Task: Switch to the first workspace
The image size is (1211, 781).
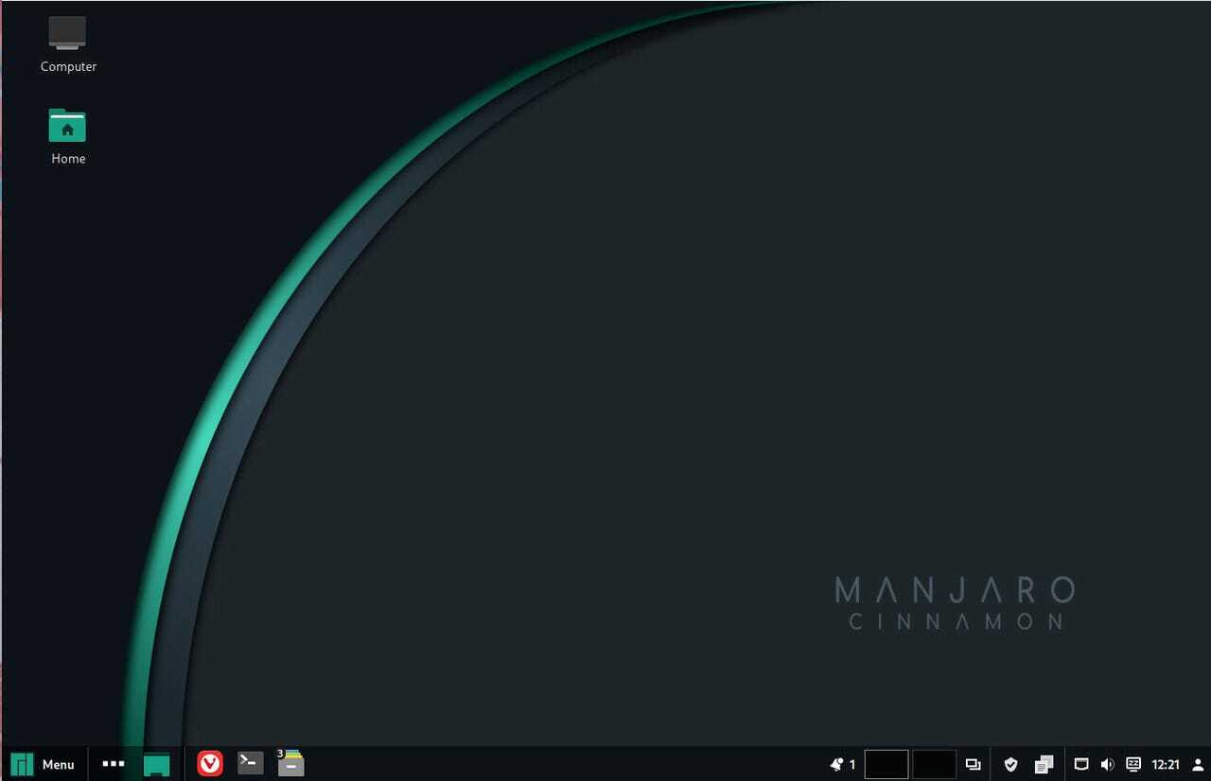Action: [886, 764]
